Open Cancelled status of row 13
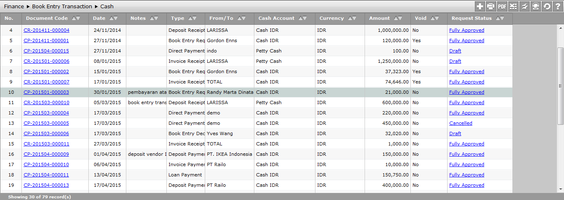 pos(461,123)
